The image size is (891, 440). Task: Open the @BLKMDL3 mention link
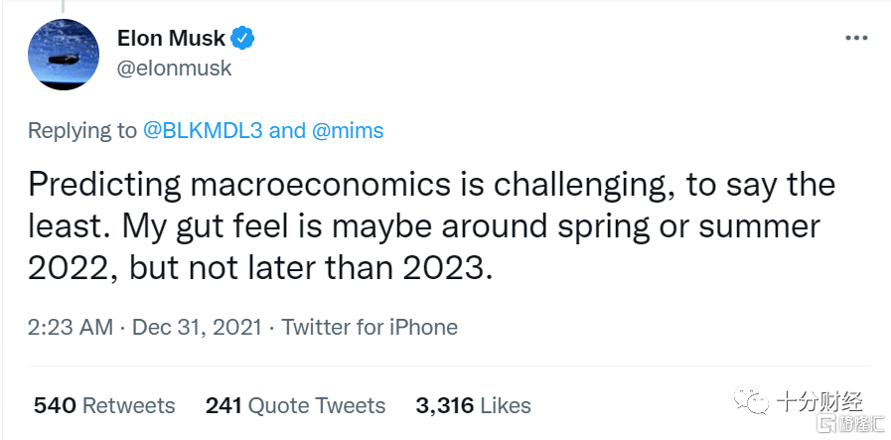pyautogui.click(x=203, y=131)
